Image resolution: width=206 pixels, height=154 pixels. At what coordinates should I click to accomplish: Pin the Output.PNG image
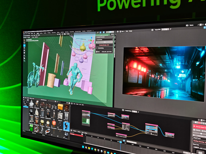(x=170, y=29)
